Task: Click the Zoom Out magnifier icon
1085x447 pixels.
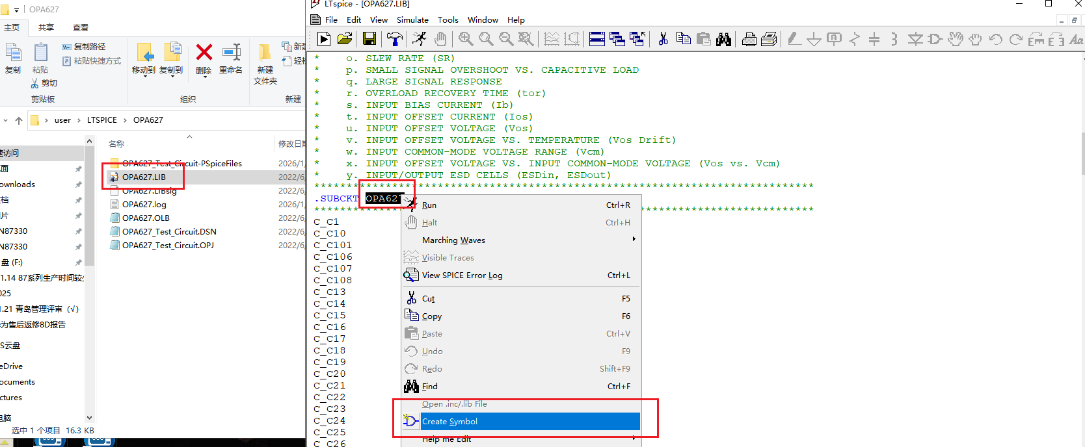Action: coord(506,39)
